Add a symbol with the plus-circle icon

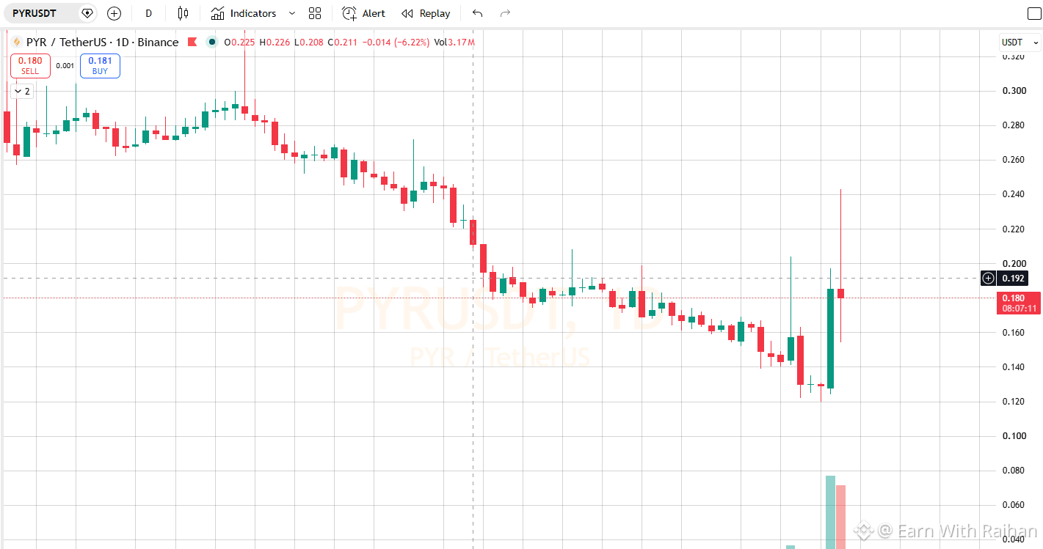114,13
